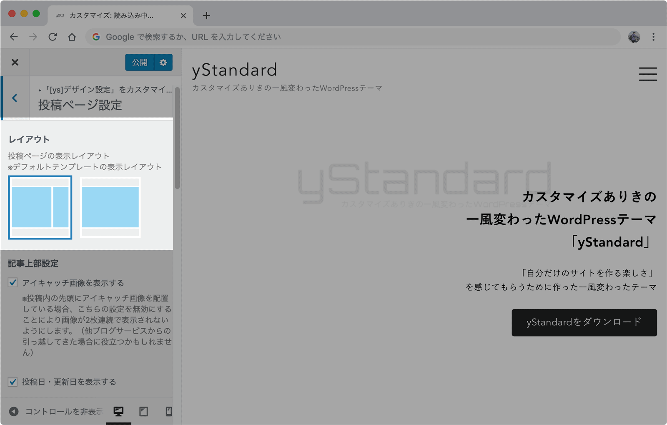This screenshot has height=425, width=667.
Task: Toggle アイキャッチ画像を表示する checkbox
Action: [x=13, y=283]
